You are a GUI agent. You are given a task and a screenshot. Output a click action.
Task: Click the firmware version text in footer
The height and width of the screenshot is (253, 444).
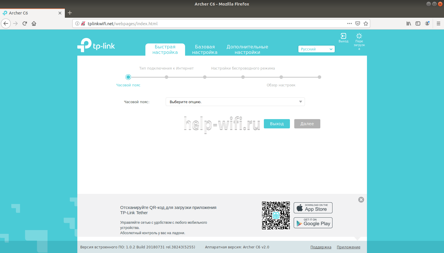tap(138, 247)
